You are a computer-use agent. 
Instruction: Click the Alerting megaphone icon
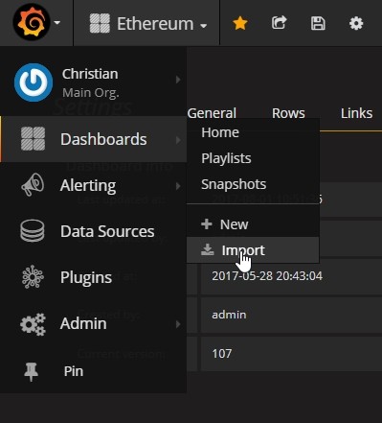pyautogui.click(x=33, y=184)
